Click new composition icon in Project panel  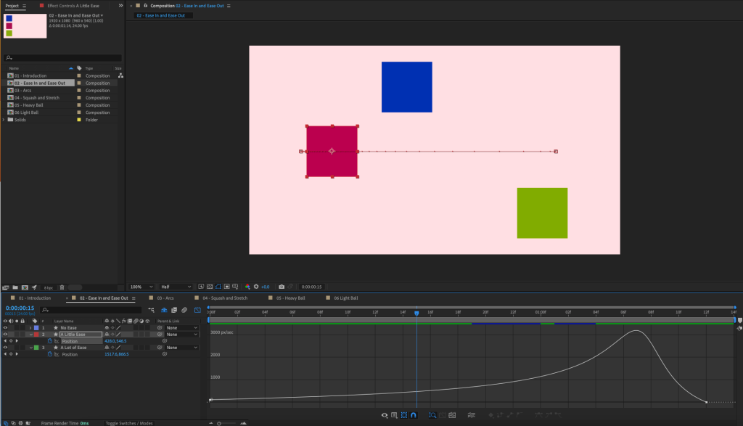(x=25, y=287)
